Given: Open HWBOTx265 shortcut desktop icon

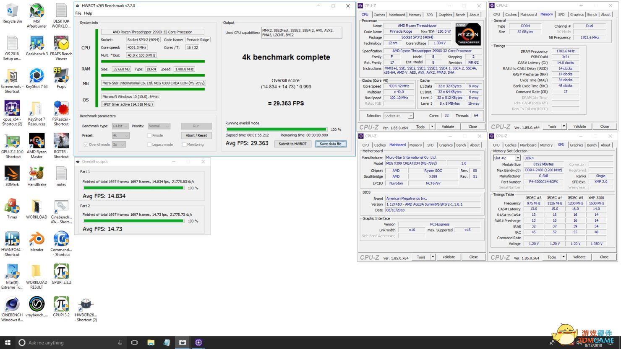Looking at the screenshot, I should 86,310.
